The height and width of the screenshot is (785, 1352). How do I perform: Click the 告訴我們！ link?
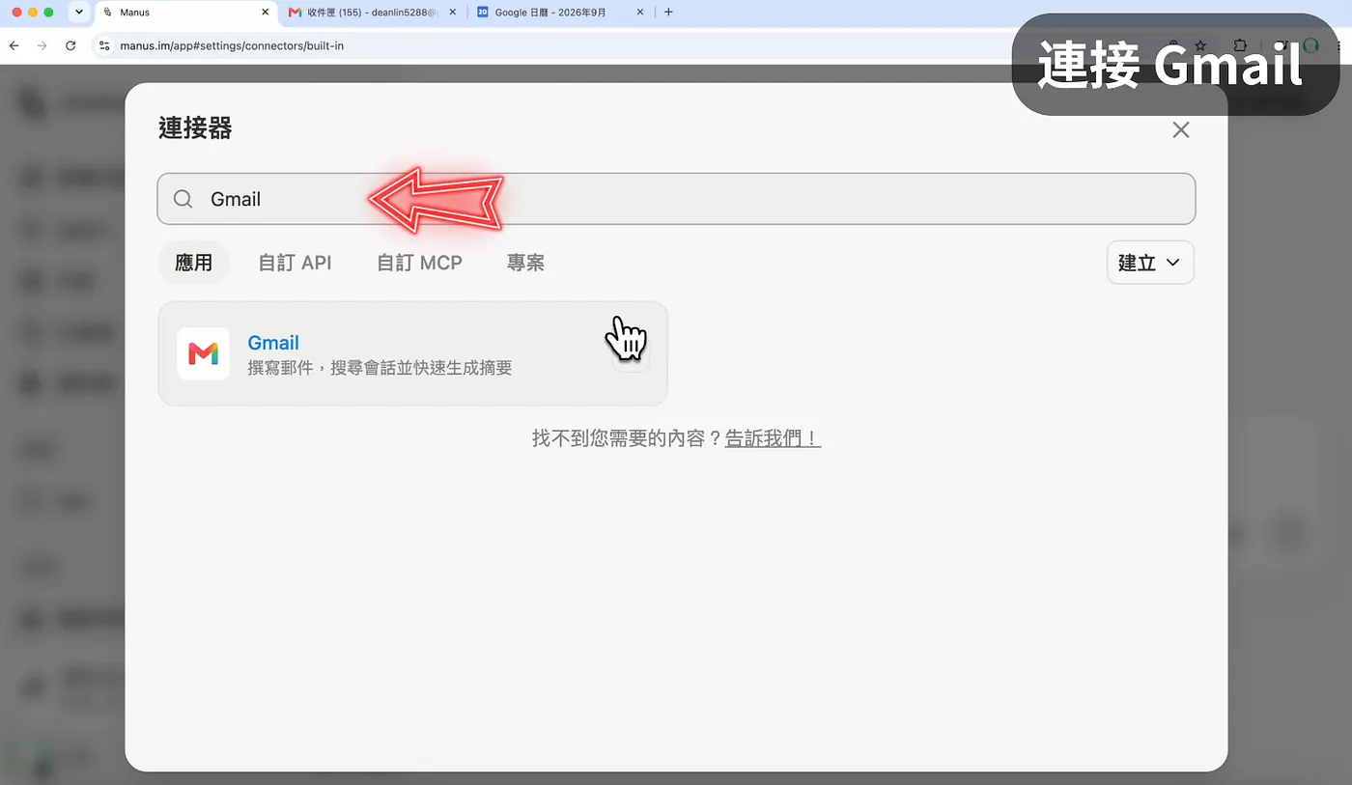point(773,438)
